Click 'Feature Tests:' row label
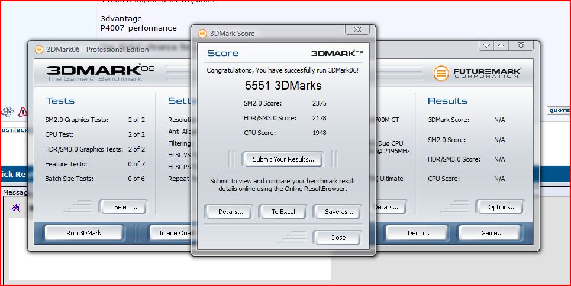 (66, 164)
